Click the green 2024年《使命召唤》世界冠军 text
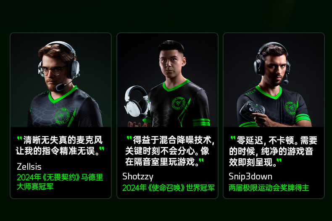The image size is (332, 221). pos(169,188)
